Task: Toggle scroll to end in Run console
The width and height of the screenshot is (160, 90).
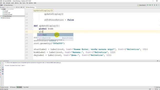Action: click(x=3, y=69)
